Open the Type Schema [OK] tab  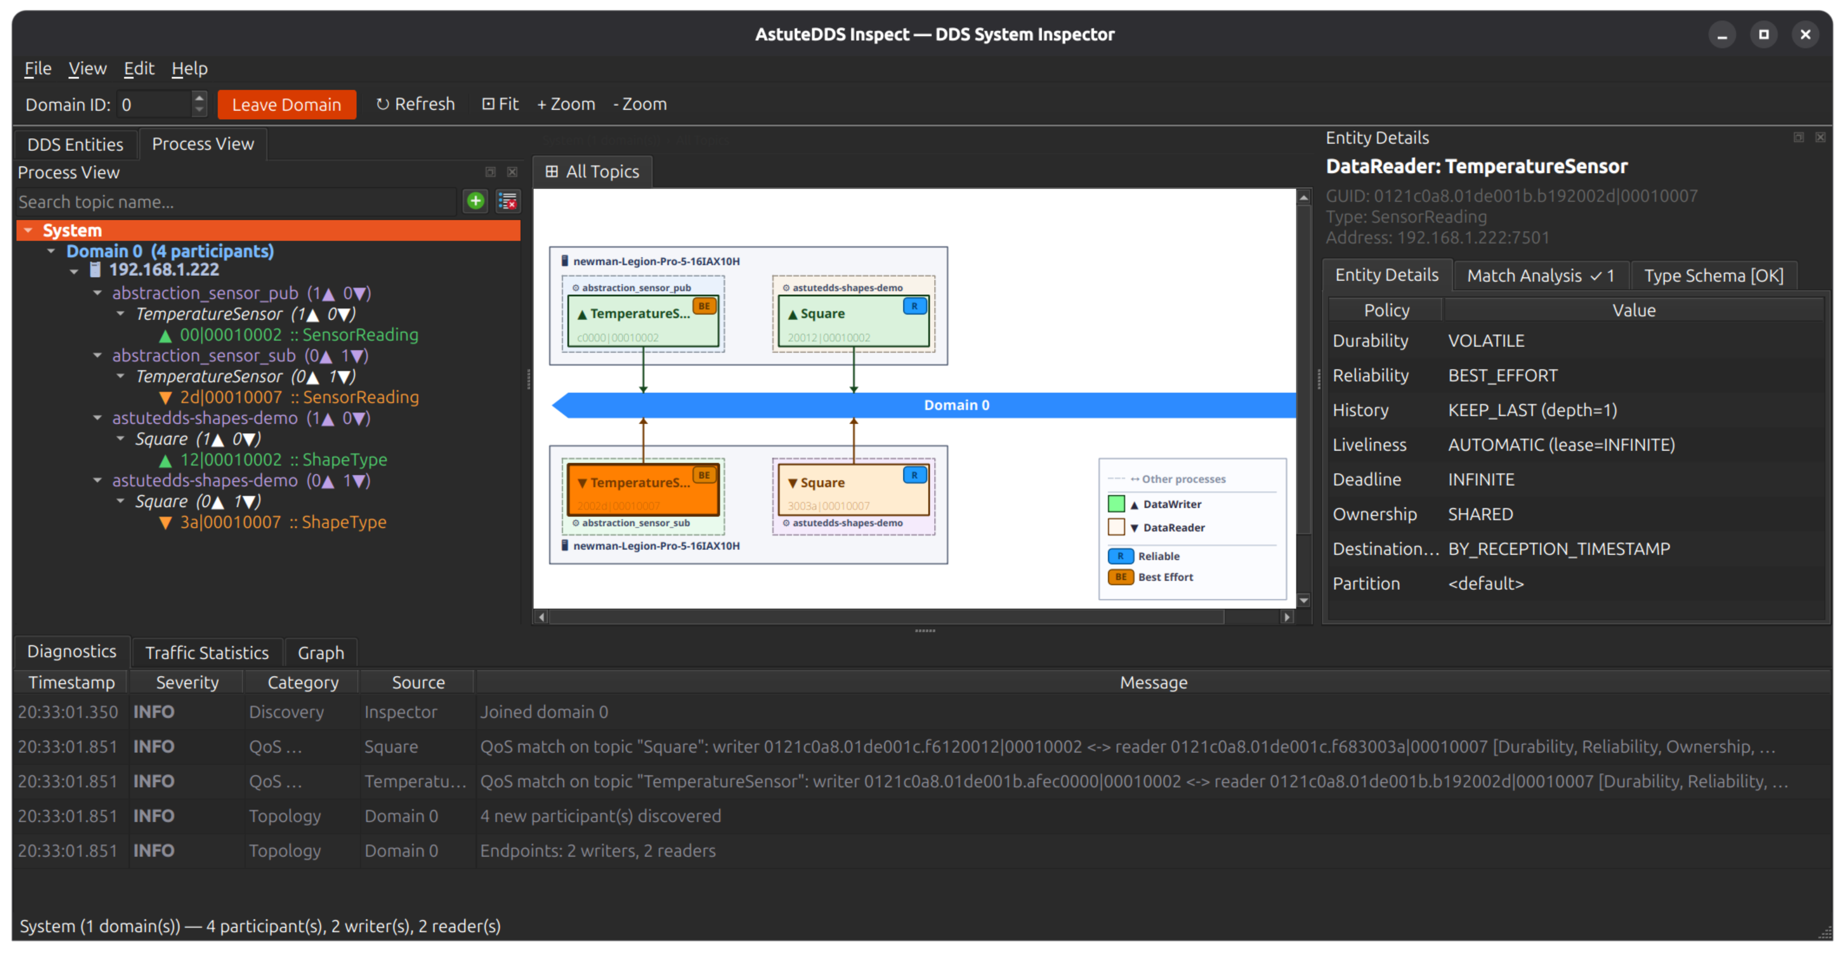pyautogui.click(x=1713, y=276)
